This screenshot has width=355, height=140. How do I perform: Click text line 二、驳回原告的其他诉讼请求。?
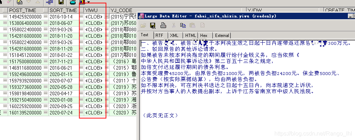click(x=179, y=49)
